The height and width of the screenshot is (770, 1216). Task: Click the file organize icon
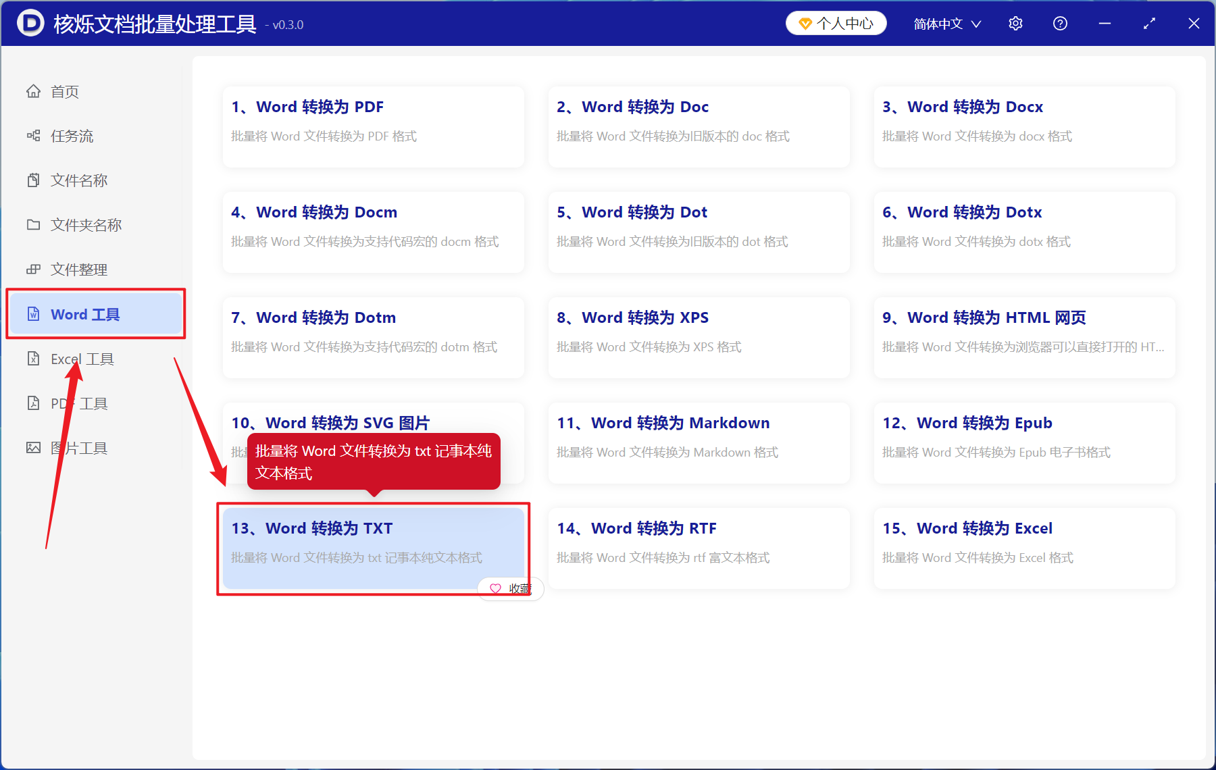click(x=33, y=269)
